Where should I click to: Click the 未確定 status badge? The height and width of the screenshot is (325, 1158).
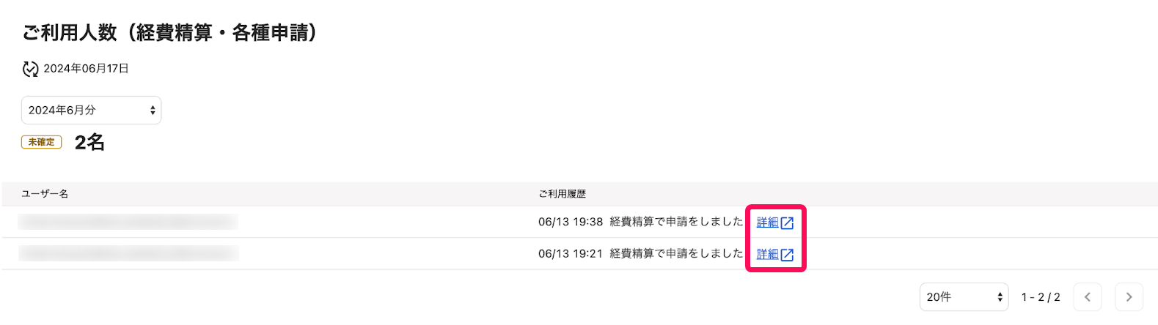point(42,142)
